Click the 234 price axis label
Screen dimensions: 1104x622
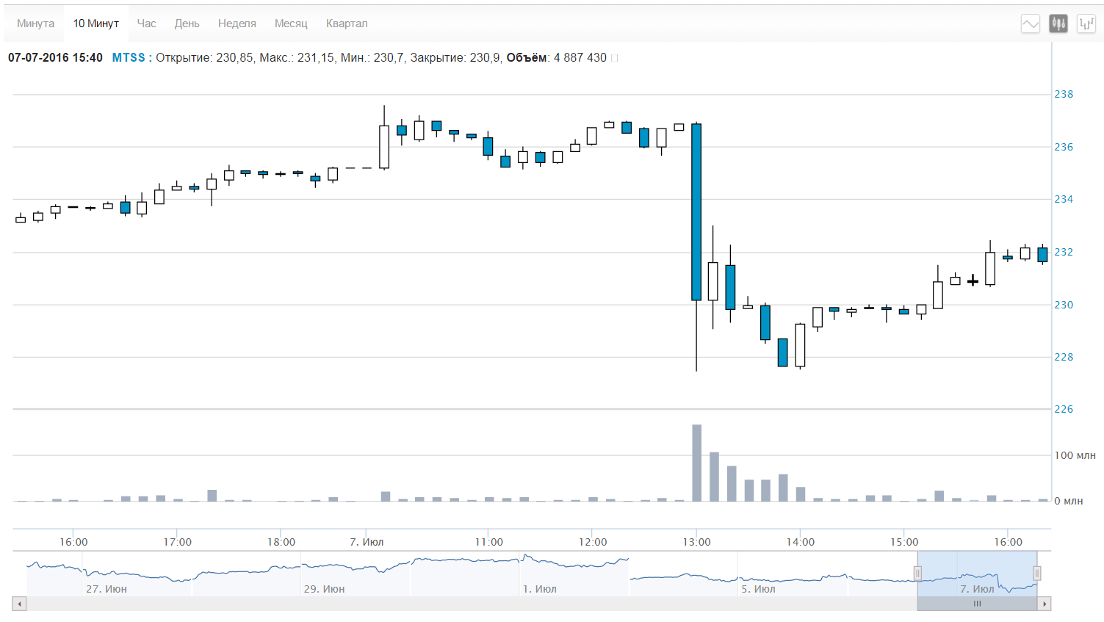(x=1064, y=200)
